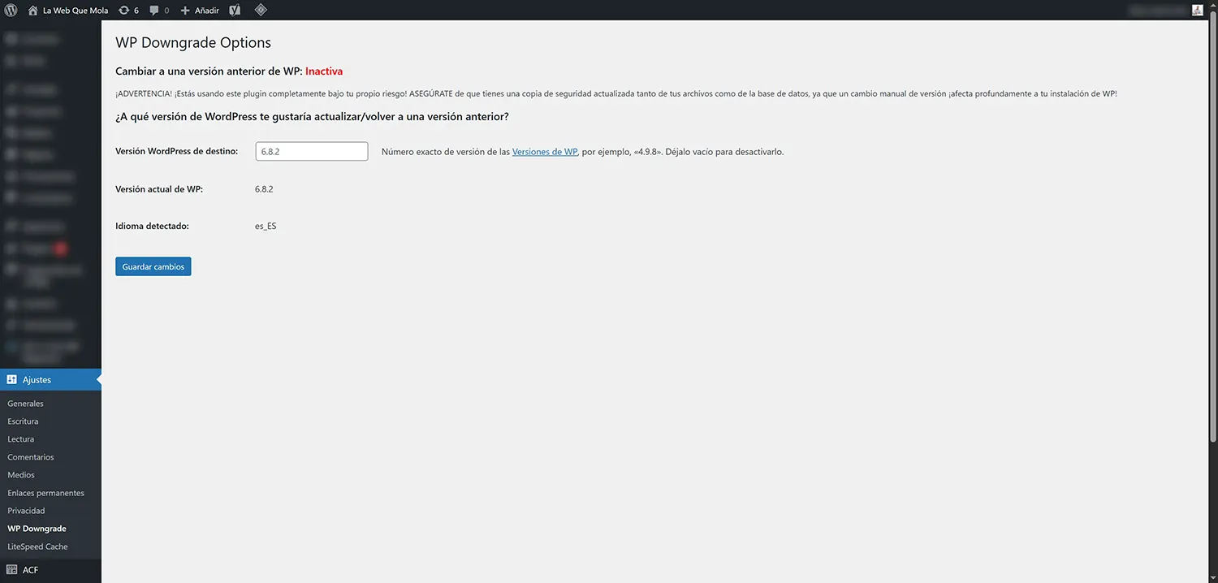Screen dimensions: 1218x583
Task: Open Comentarios settings
Action: click(x=31, y=456)
